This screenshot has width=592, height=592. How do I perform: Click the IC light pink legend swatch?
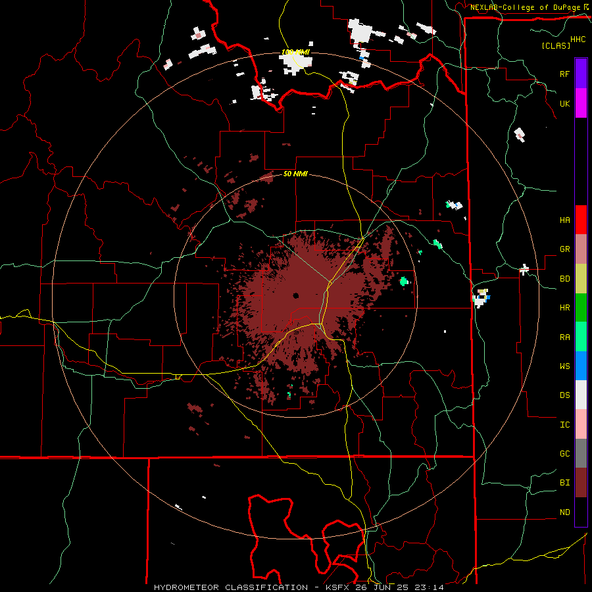tap(581, 424)
